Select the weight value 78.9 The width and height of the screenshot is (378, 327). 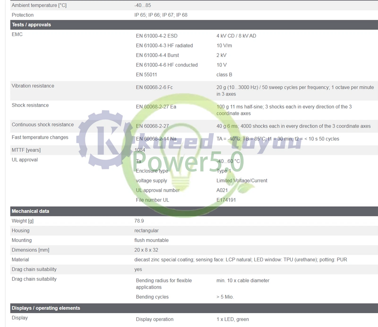point(139,221)
